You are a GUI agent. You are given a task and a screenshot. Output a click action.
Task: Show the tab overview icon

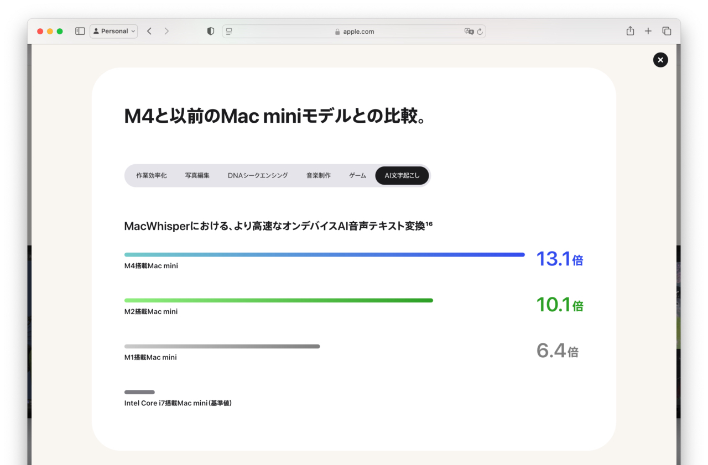pyautogui.click(x=667, y=32)
